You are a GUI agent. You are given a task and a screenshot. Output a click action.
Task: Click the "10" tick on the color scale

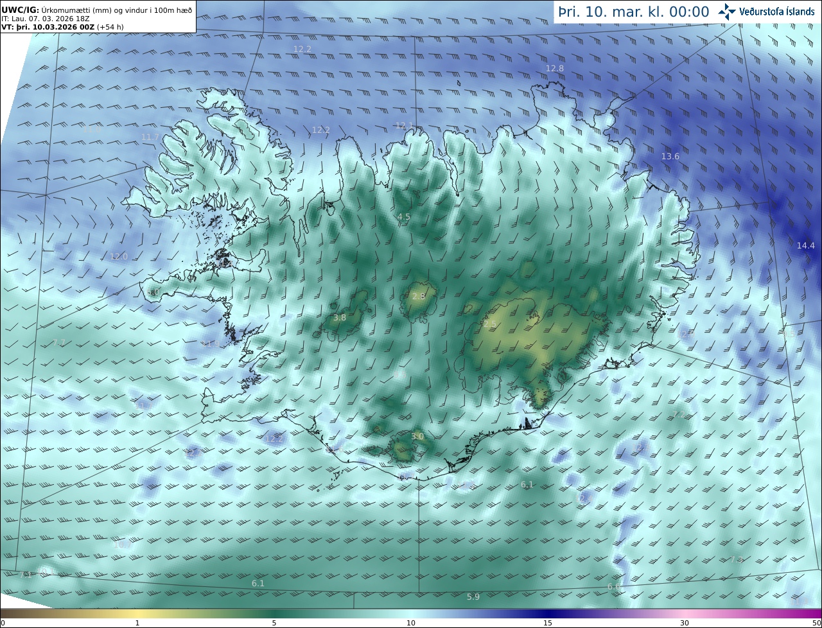(411, 623)
